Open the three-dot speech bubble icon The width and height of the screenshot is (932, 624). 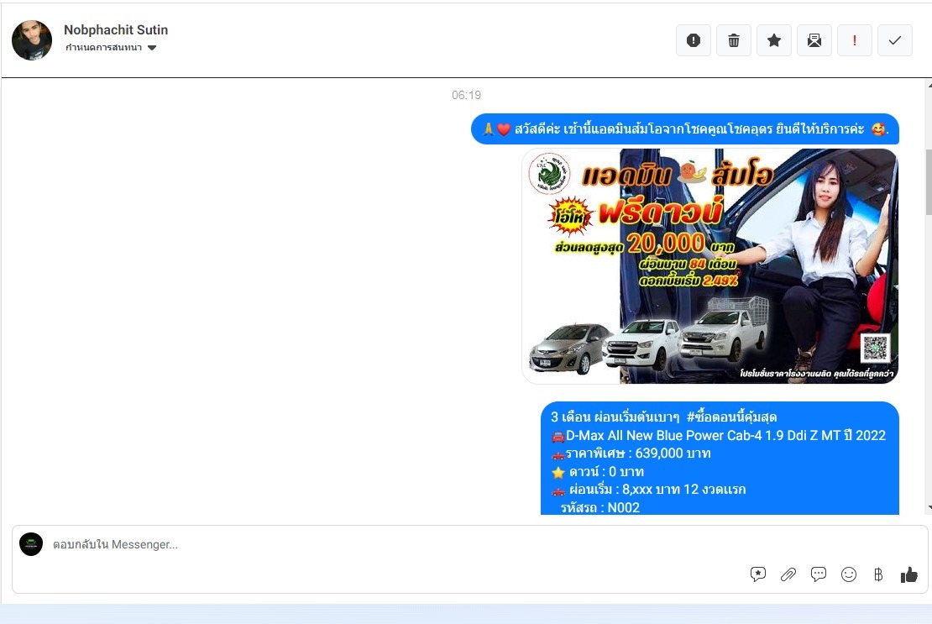click(818, 574)
